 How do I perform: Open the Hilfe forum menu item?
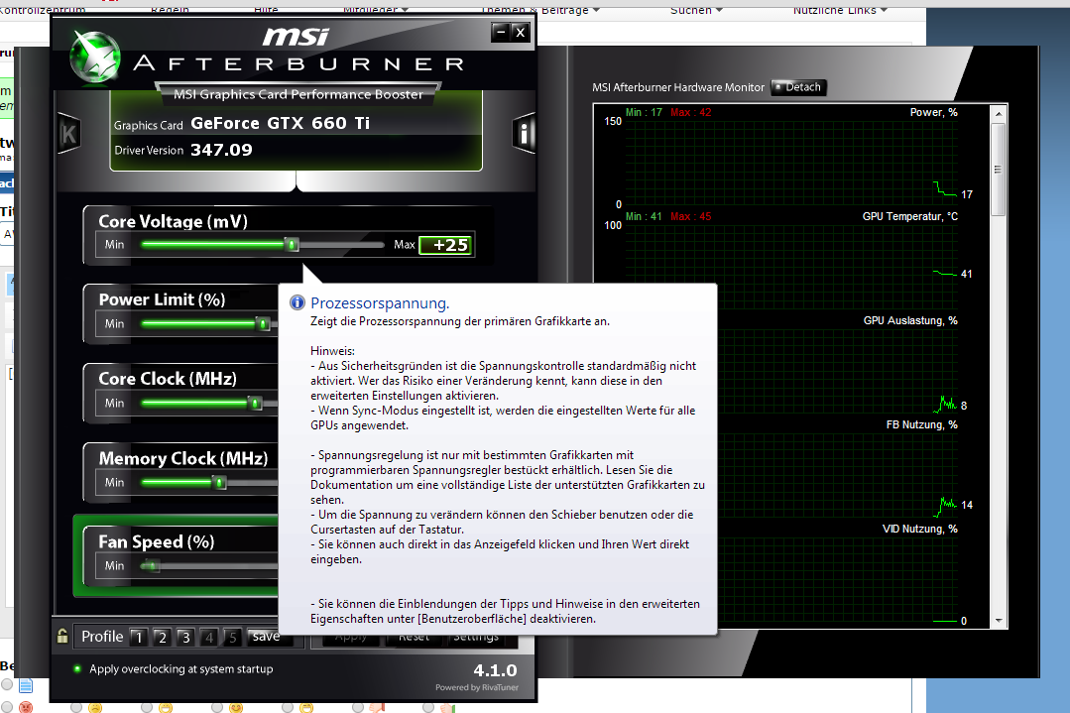(x=266, y=9)
